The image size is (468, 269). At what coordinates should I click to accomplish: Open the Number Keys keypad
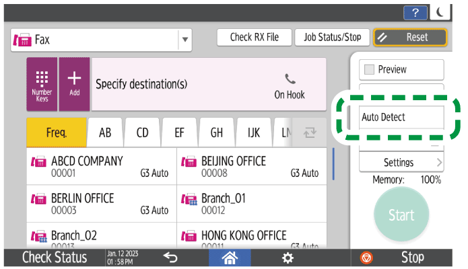[42, 84]
